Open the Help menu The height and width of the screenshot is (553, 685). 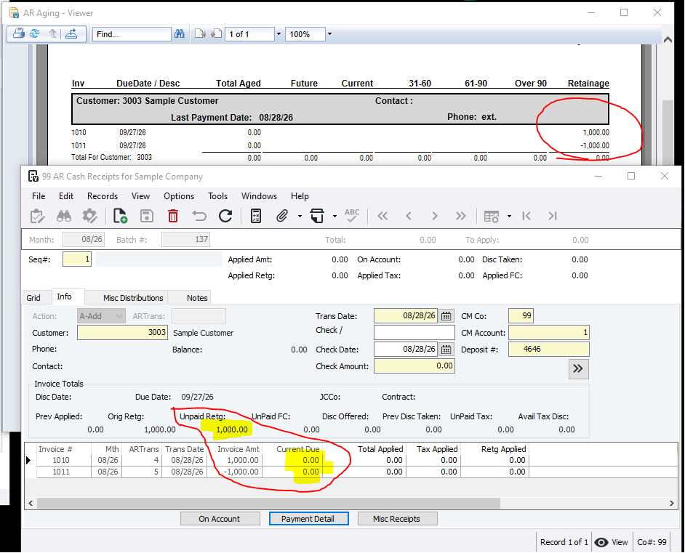[300, 196]
